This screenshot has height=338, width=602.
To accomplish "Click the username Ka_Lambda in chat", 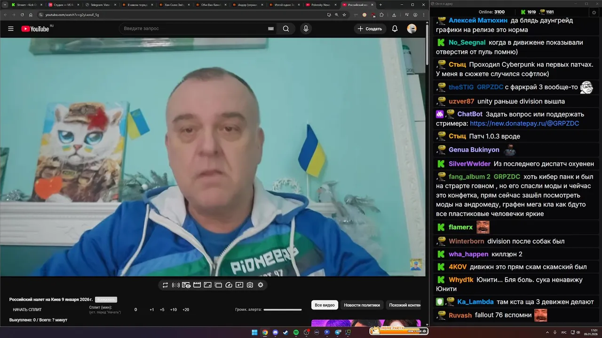I will tap(475, 302).
